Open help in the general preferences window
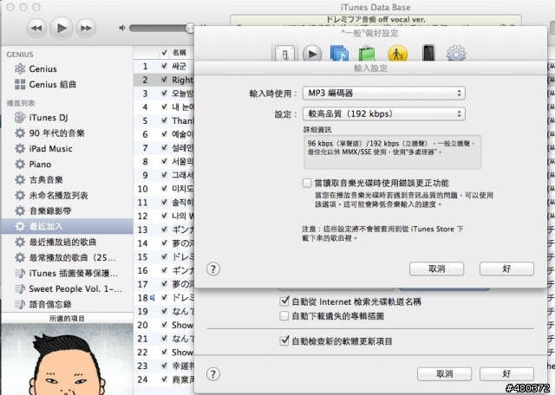The width and height of the screenshot is (555, 395). pos(213,374)
